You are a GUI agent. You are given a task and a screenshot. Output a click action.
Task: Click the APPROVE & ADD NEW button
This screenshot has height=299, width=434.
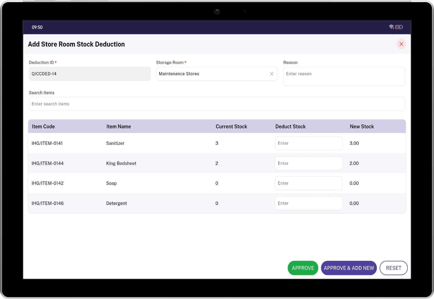point(349,268)
